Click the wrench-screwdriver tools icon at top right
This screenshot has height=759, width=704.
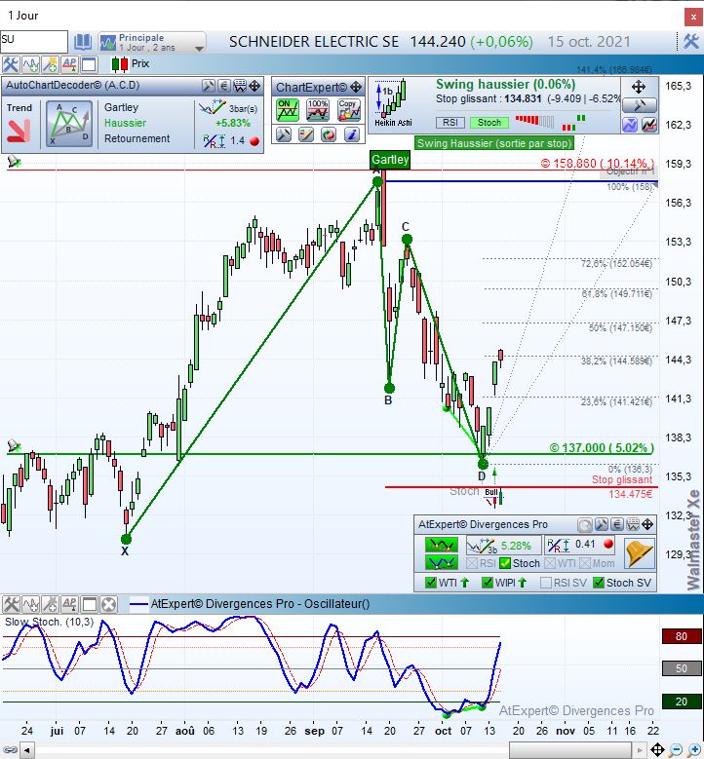(691, 42)
